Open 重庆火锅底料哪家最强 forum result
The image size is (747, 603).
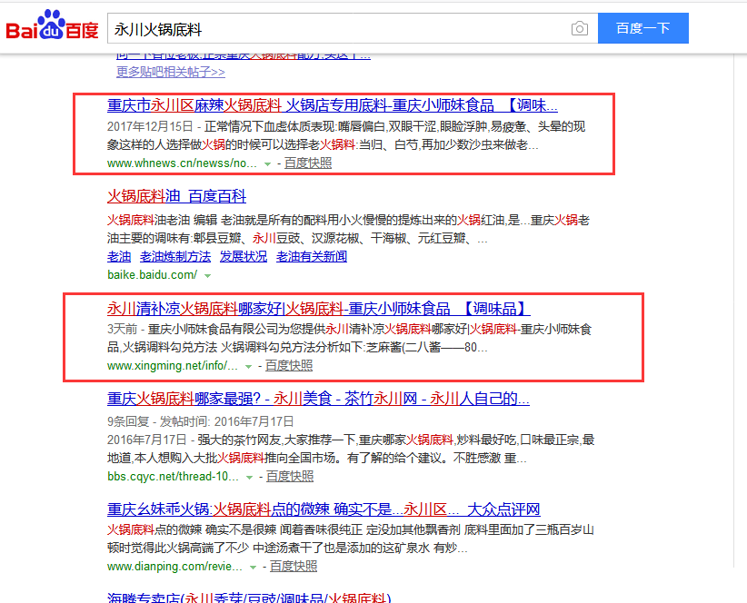click(318, 399)
